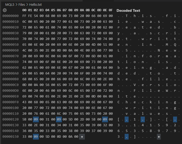This screenshot has height=144, width=182.
Task: Select the FE byte in first row
Action: 30,16
